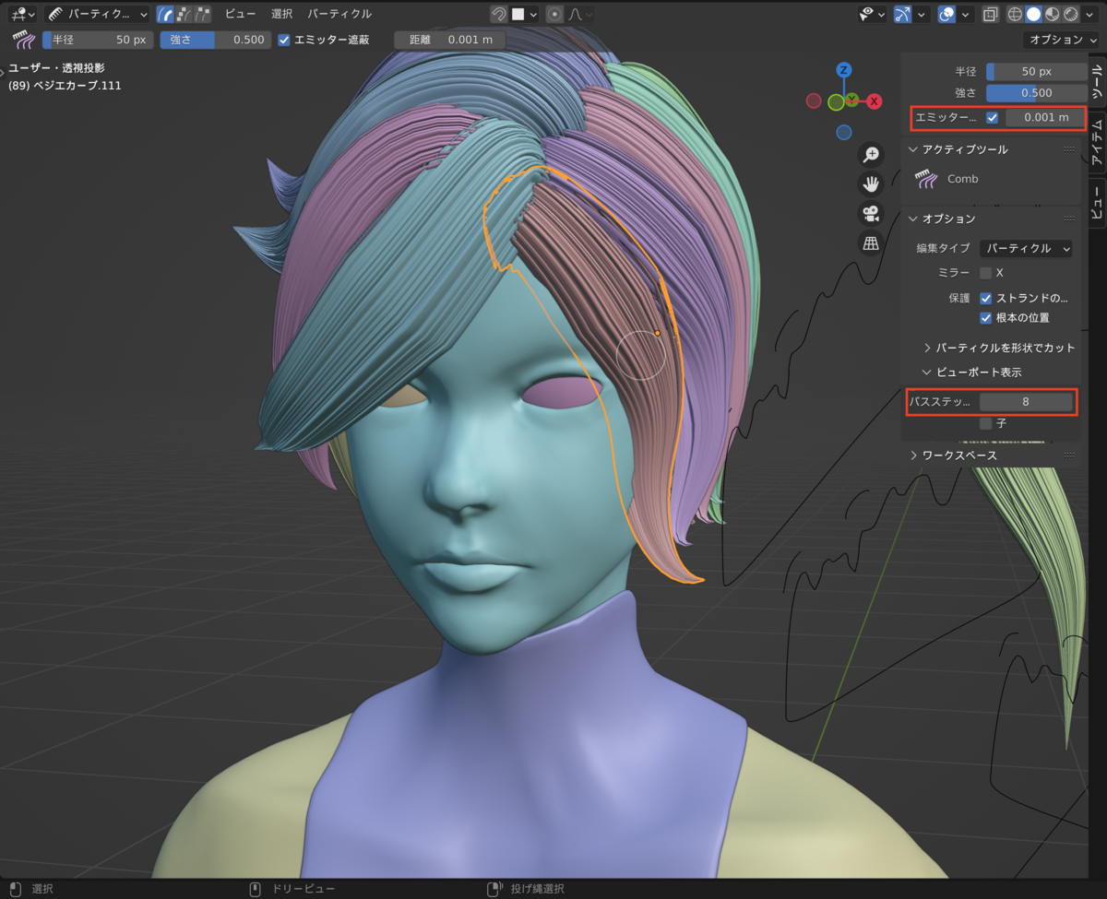Toggle sidebar エミッター checkbox
The width and height of the screenshot is (1107, 899).
[992, 117]
